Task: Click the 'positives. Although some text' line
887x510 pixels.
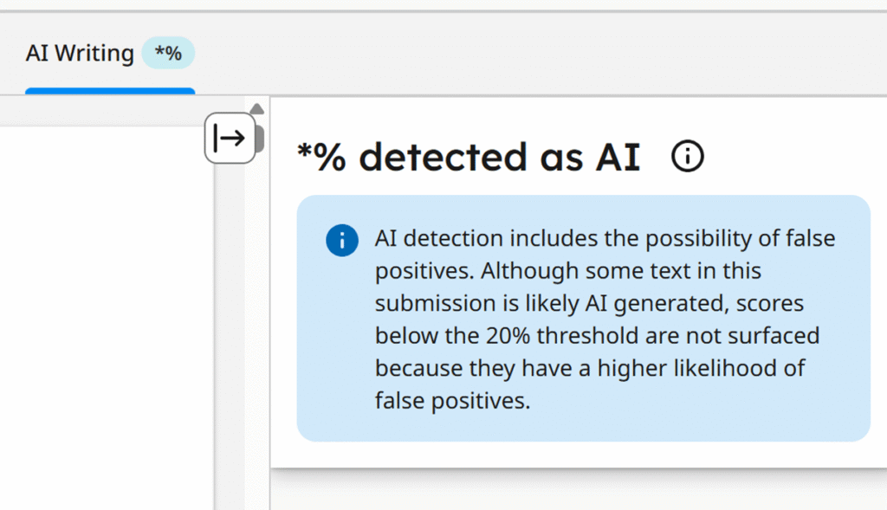Action: pos(567,271)
